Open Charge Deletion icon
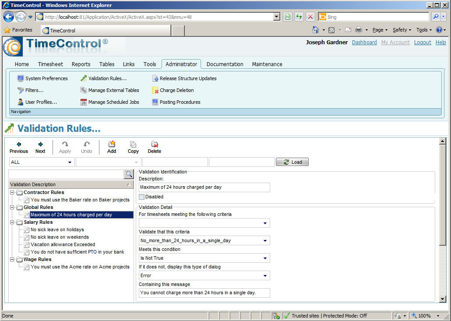Image resolution: width=451 pixels, height=321 pixels. (155, 90)
